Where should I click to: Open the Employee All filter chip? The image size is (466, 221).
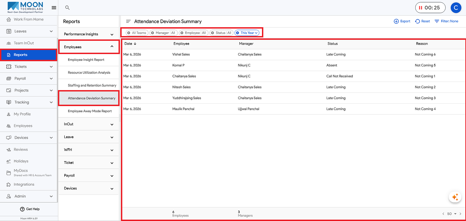[193, 33]
